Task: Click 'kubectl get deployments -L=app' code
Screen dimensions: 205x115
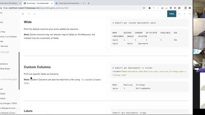Action: (x=129, y=113)
